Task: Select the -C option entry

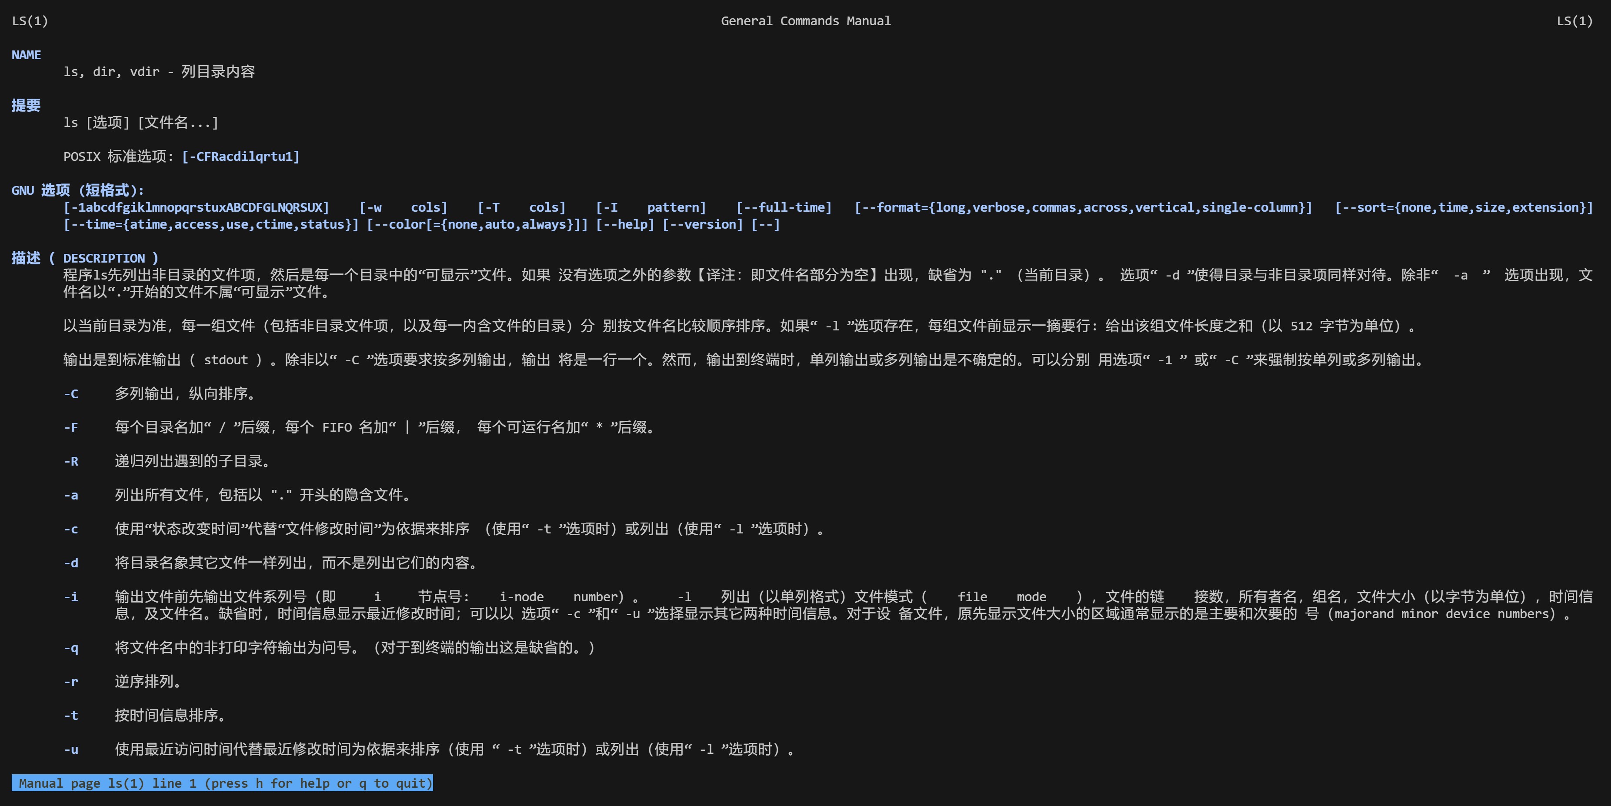Action: click(71, 394)
